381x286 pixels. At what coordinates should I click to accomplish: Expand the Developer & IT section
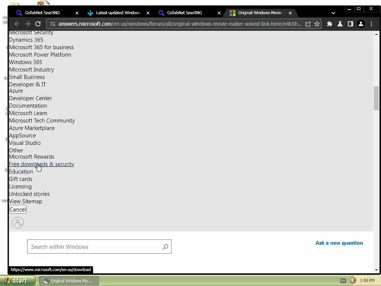(28, 85)
